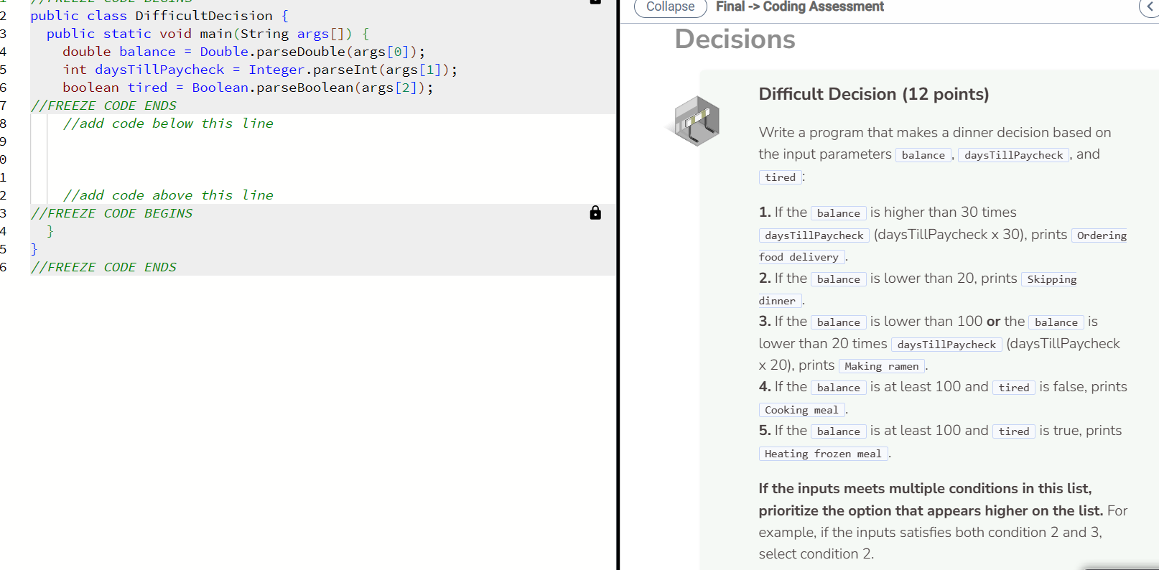Click the Skipping dinner code chip

(1050, 279)
